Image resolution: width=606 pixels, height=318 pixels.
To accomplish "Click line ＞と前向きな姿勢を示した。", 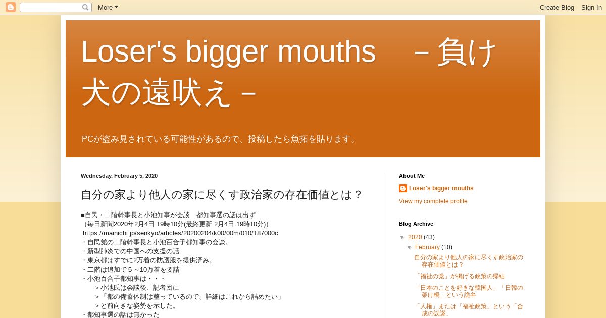I will (x=136, y=306).
